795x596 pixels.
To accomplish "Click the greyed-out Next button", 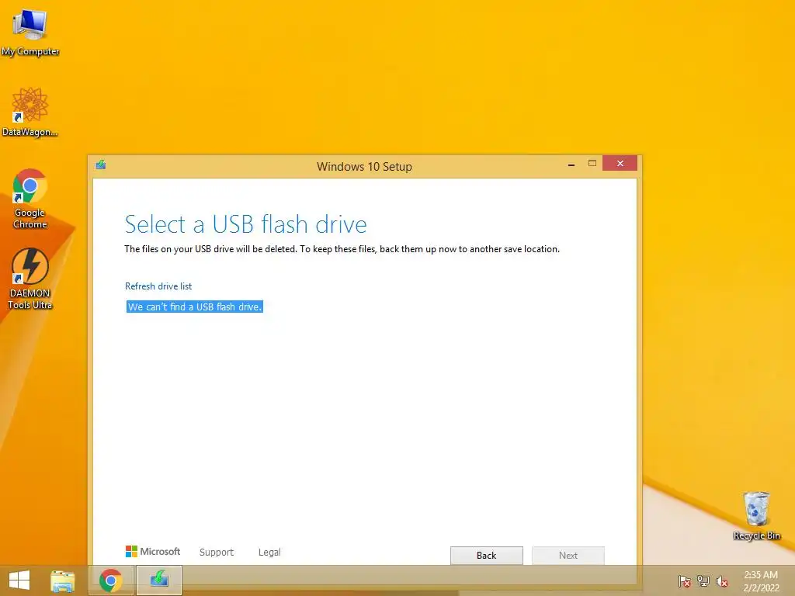I will pos(568,556).
